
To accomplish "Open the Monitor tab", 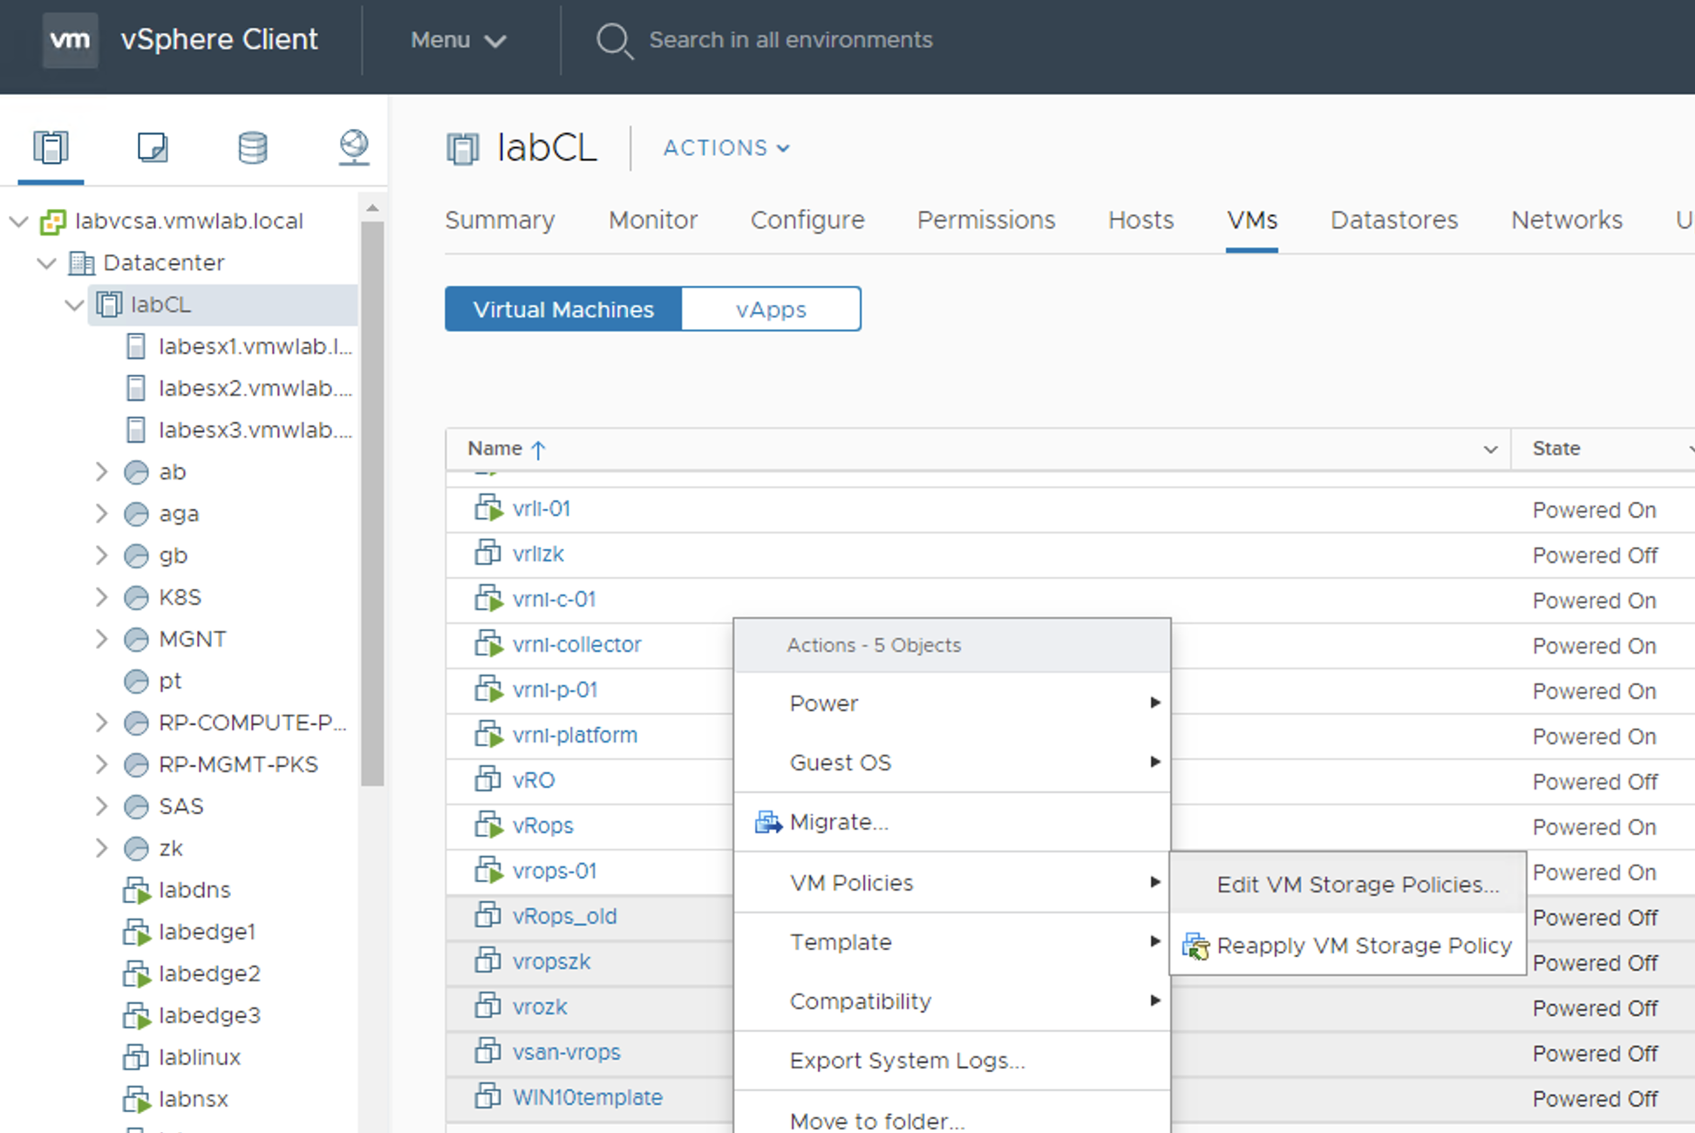I will tap(653, 220).
